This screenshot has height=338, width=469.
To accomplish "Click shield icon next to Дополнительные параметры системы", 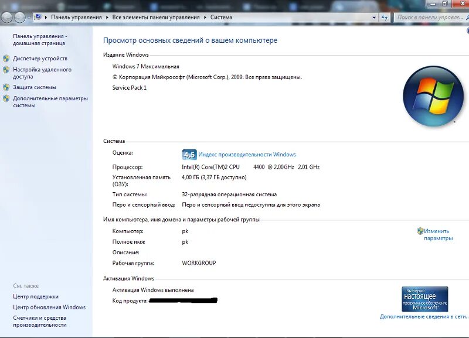I will tap(6, 98).
